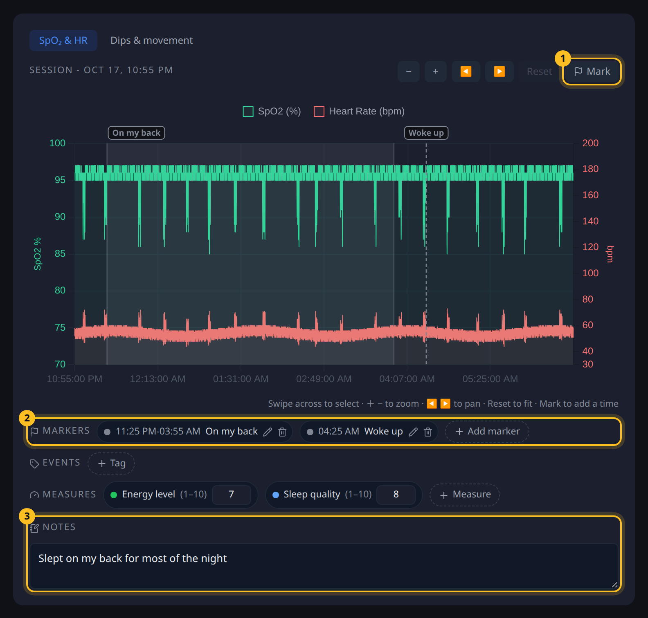Image resolution: width=648 pixels, height=618 pixels.
Task: Toggle the SpO2 (%) legend series
Action: 272,111
